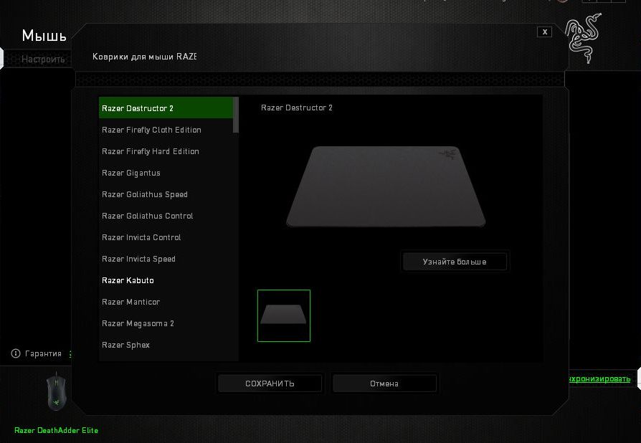
Task: Open the Гарантия warranty link
Action: (43, 353)
